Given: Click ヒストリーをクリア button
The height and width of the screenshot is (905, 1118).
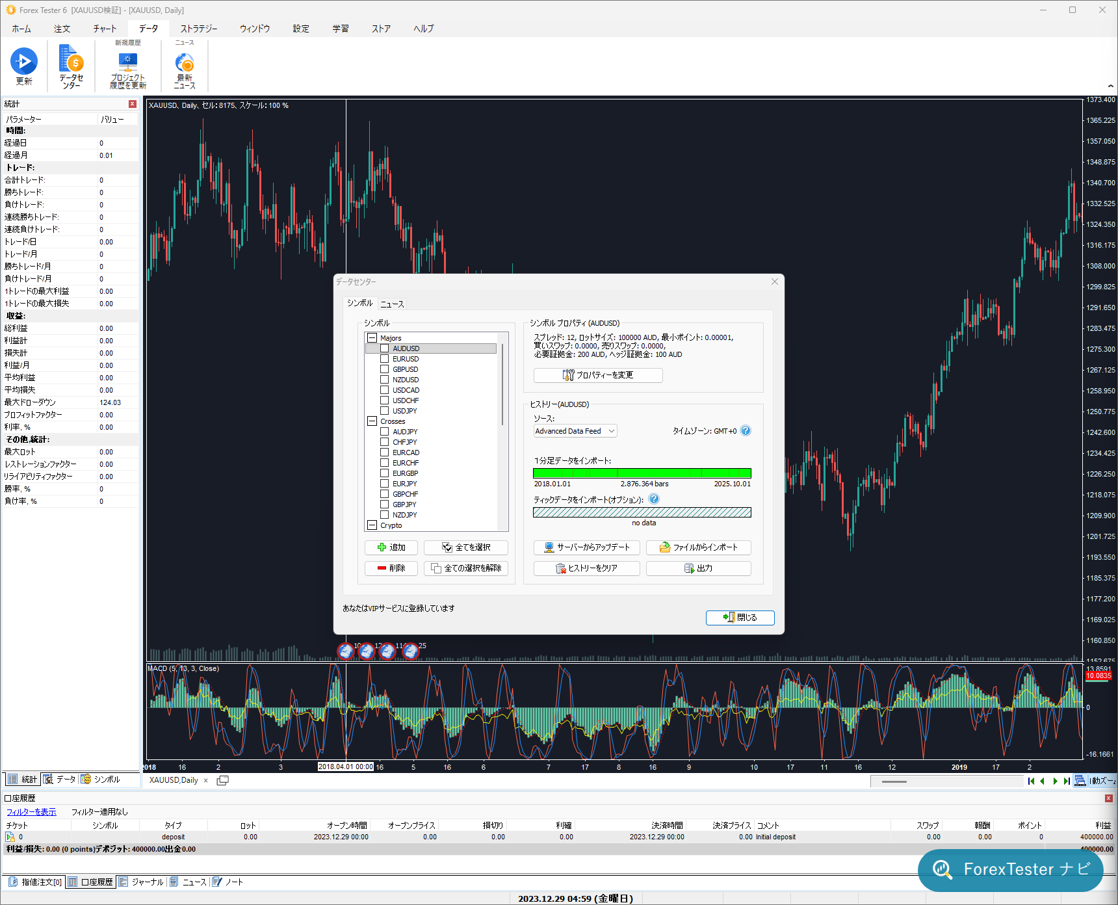Looking at the screenshot, I should coord(587,568).
